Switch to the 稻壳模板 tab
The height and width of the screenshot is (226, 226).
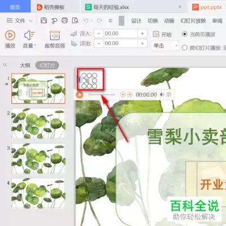(54, 7)
